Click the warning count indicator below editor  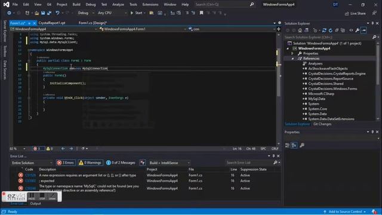pyautogui.click(x=50, y=149)
